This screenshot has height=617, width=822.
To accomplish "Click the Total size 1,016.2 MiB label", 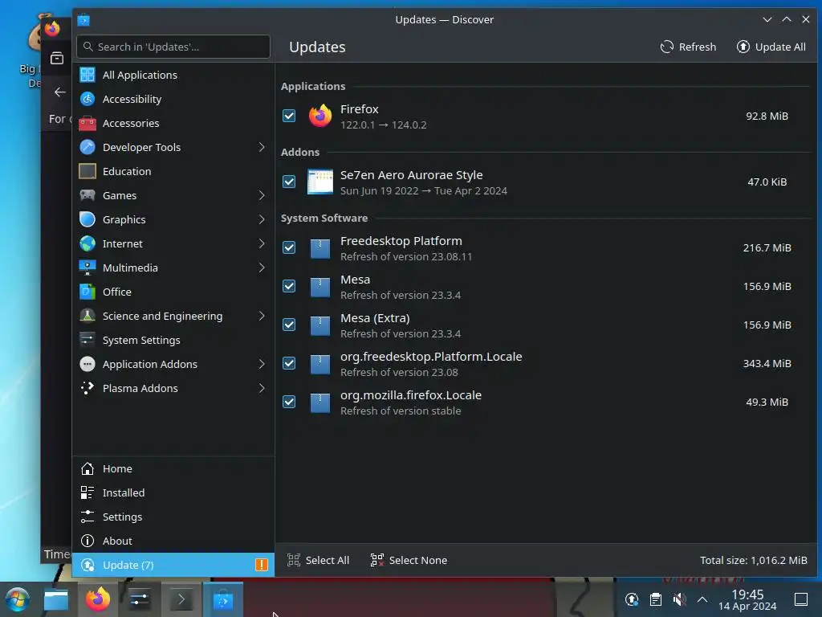I will pos(753,560).
